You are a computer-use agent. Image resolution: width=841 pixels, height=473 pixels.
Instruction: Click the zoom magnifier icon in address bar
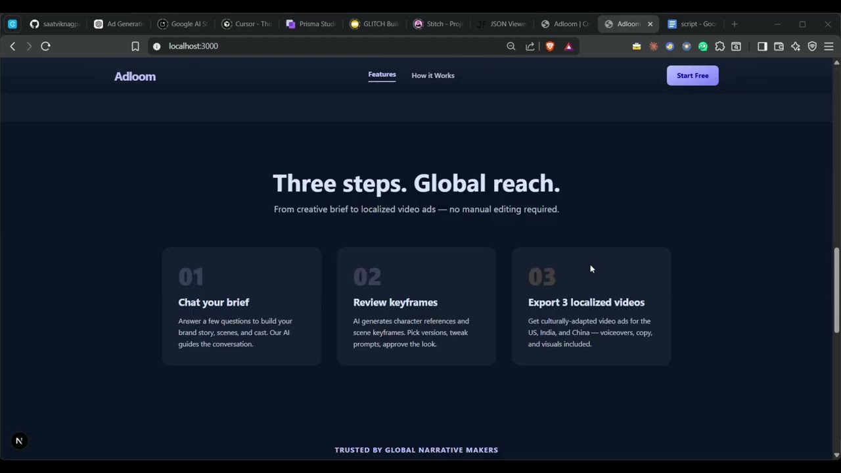pyautogui.click(x=511, y=46)
